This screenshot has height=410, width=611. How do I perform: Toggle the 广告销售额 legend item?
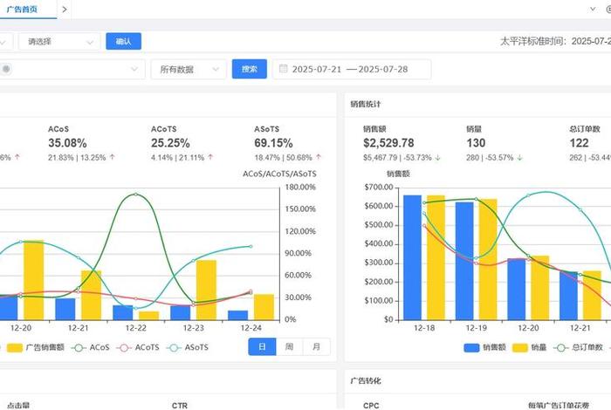(36, 347)
